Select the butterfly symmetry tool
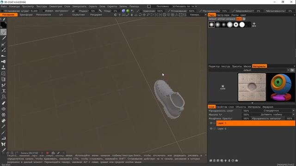This screenshot has height=166, width=296. (3, 144)
